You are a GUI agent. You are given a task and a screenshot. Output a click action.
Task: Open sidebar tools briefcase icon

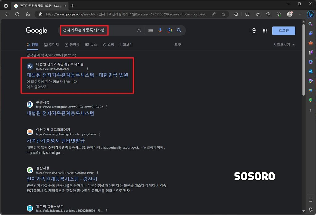click(x=310, y=43)
